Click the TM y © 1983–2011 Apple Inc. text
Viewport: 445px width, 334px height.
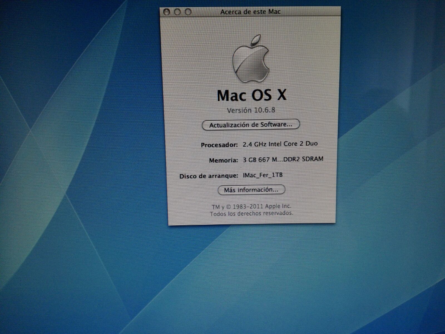(x=251, y=207)
